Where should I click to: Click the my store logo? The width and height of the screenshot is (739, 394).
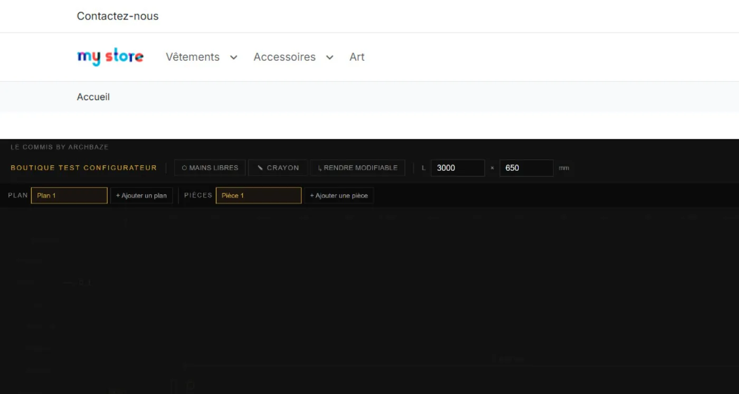click(110, 57)
